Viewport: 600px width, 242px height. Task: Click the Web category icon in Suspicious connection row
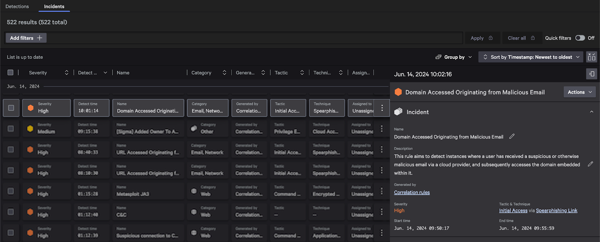click(194, 233)
